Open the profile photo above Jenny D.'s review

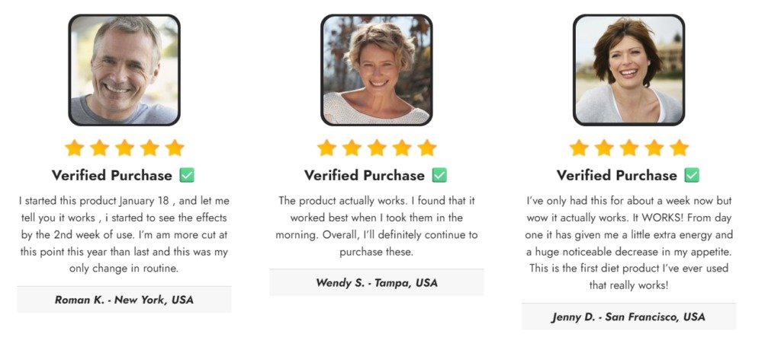628,70
